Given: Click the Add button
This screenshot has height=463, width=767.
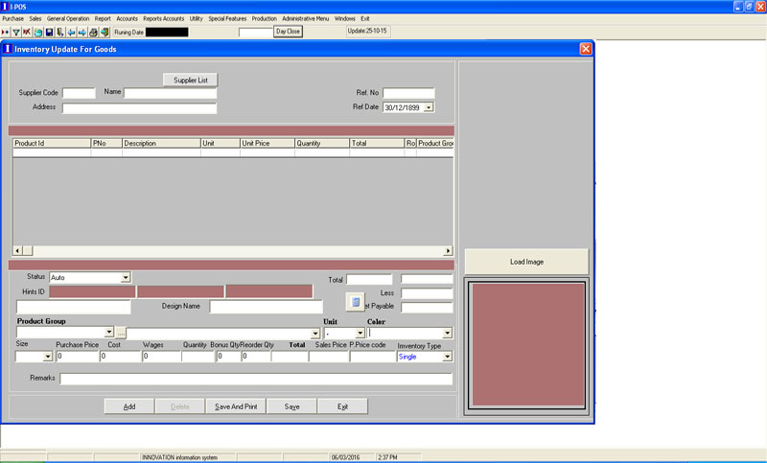Looking at the screenshot, I should pyautogui.click(x=129, y=406).
